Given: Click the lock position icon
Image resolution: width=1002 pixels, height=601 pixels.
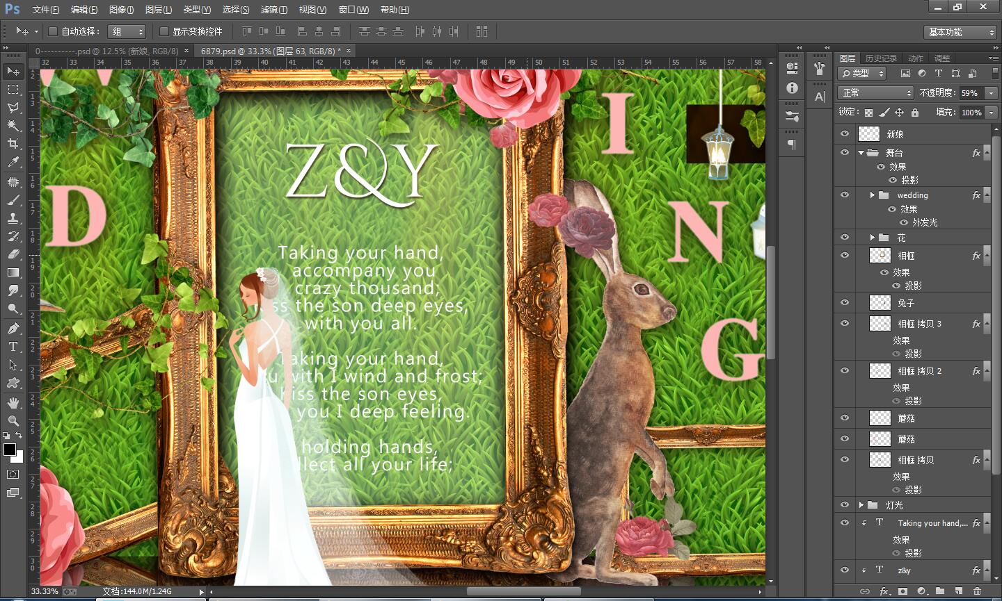Looking at the screenshot, I should pos(899,113).
